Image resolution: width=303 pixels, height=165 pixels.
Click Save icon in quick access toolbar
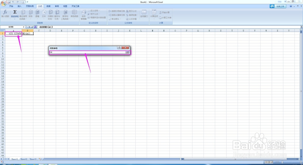pos(9,2)
